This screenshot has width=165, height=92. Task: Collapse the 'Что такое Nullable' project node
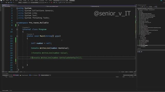pos(138,45)
